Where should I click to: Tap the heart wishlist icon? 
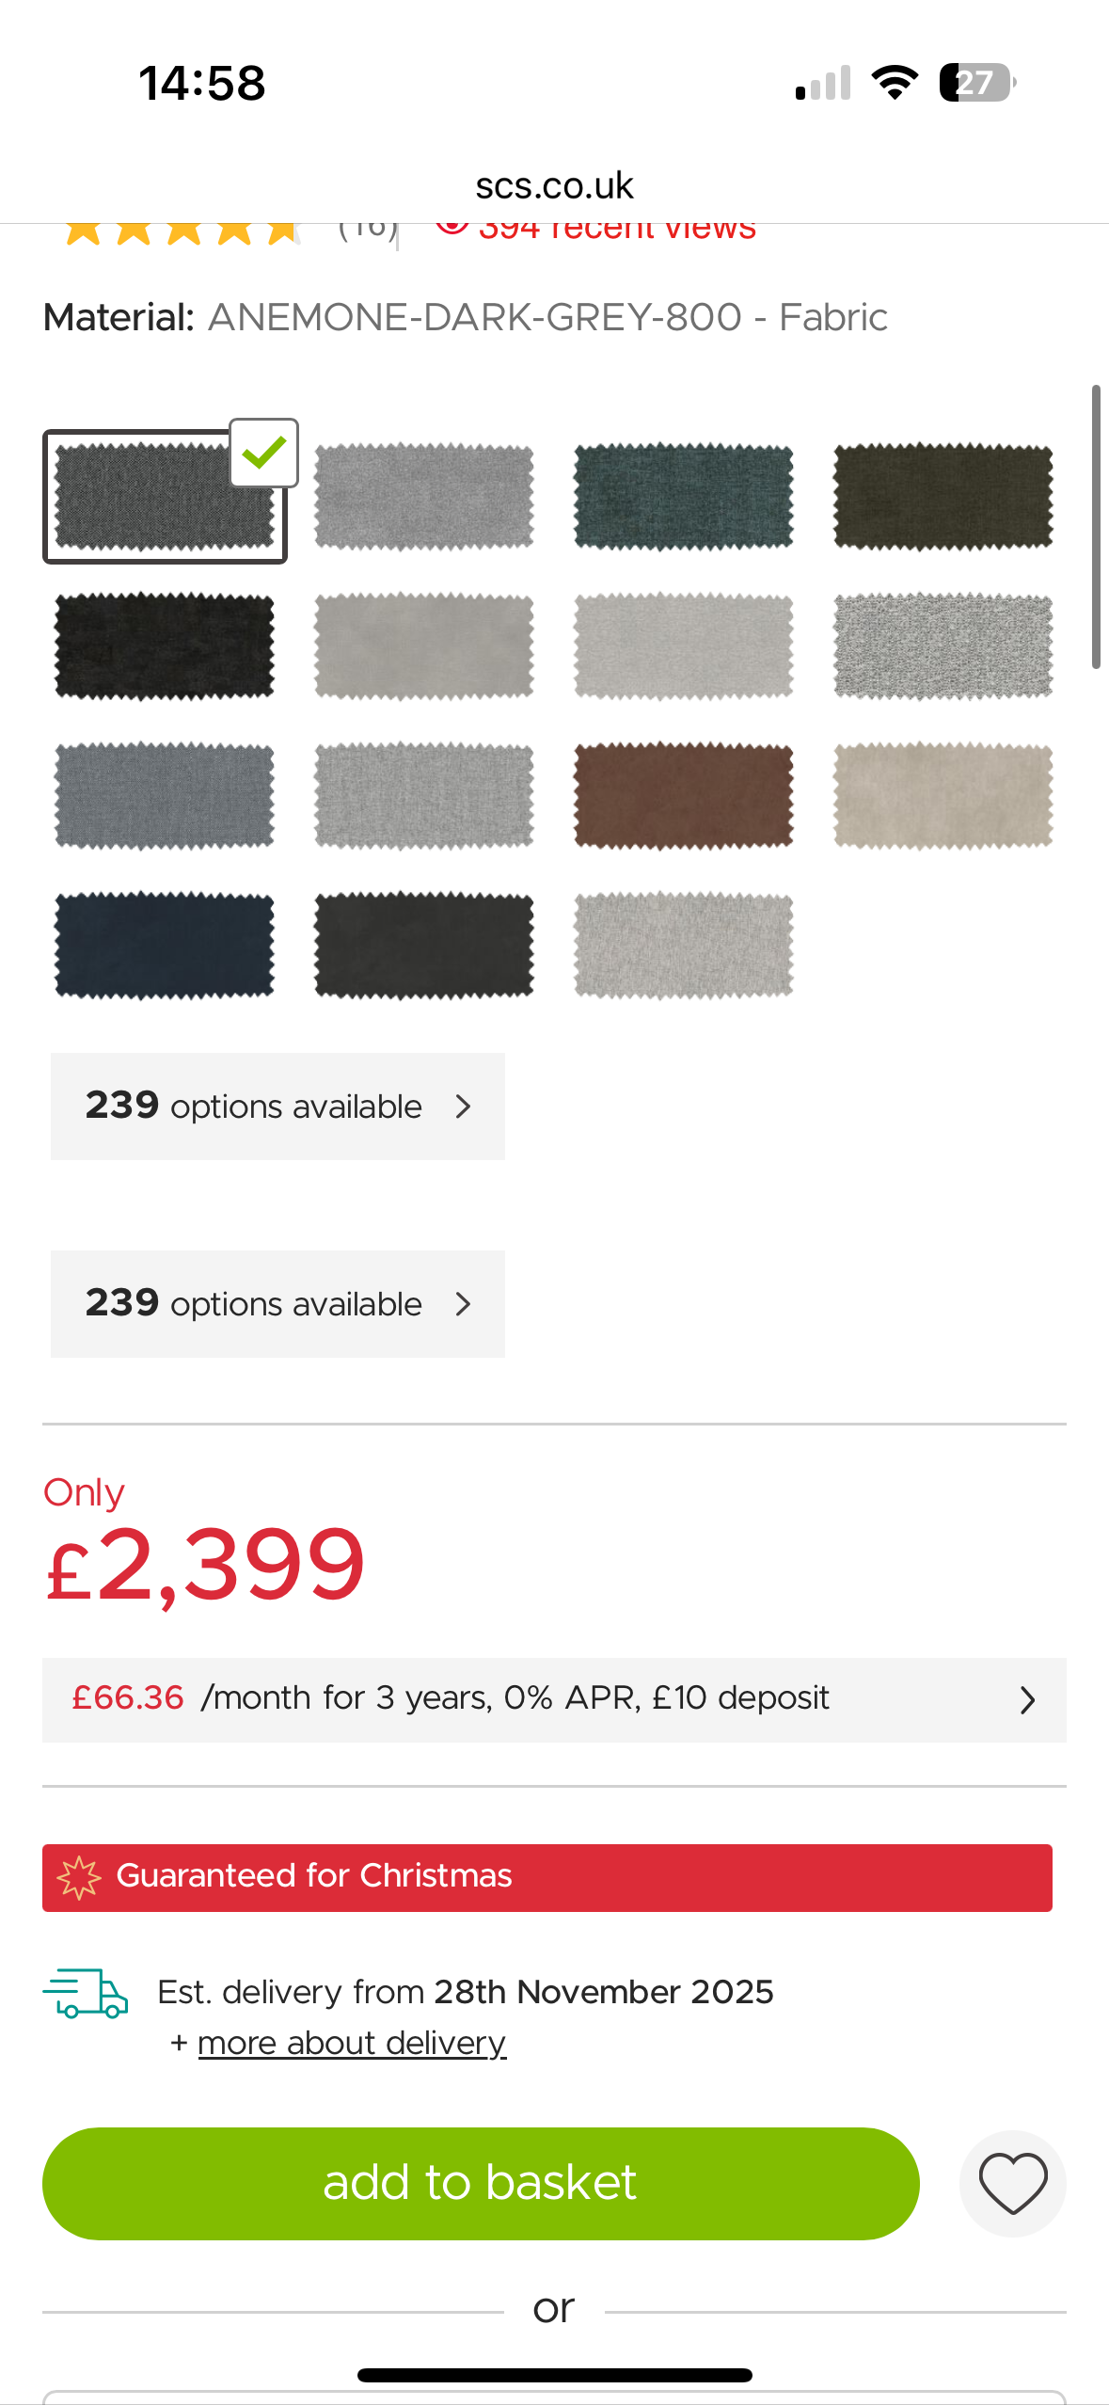point(1012,2183)
